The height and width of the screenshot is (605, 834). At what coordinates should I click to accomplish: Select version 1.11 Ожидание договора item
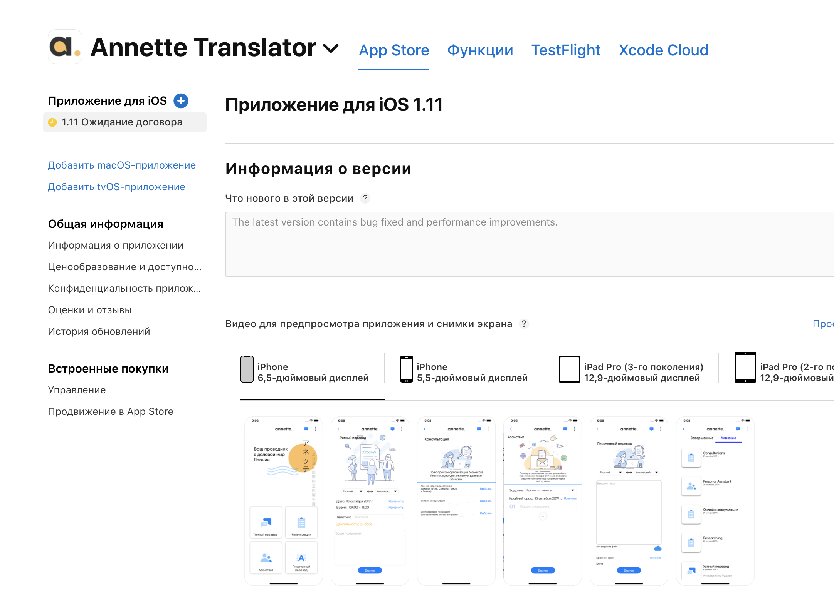pyautogui.click(x=122, y=122)
